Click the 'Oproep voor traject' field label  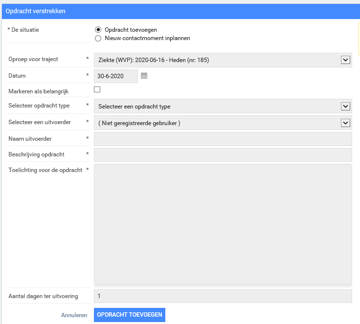pos(33,59)
